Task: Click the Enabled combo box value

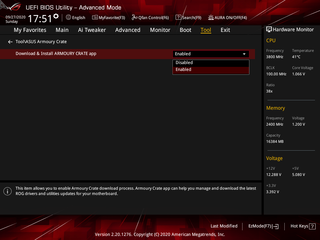Action: pos(211,54)
